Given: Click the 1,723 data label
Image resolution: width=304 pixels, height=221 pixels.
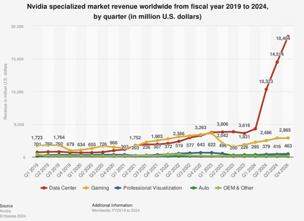Looking at the screenshot, I should pos(37,138).
